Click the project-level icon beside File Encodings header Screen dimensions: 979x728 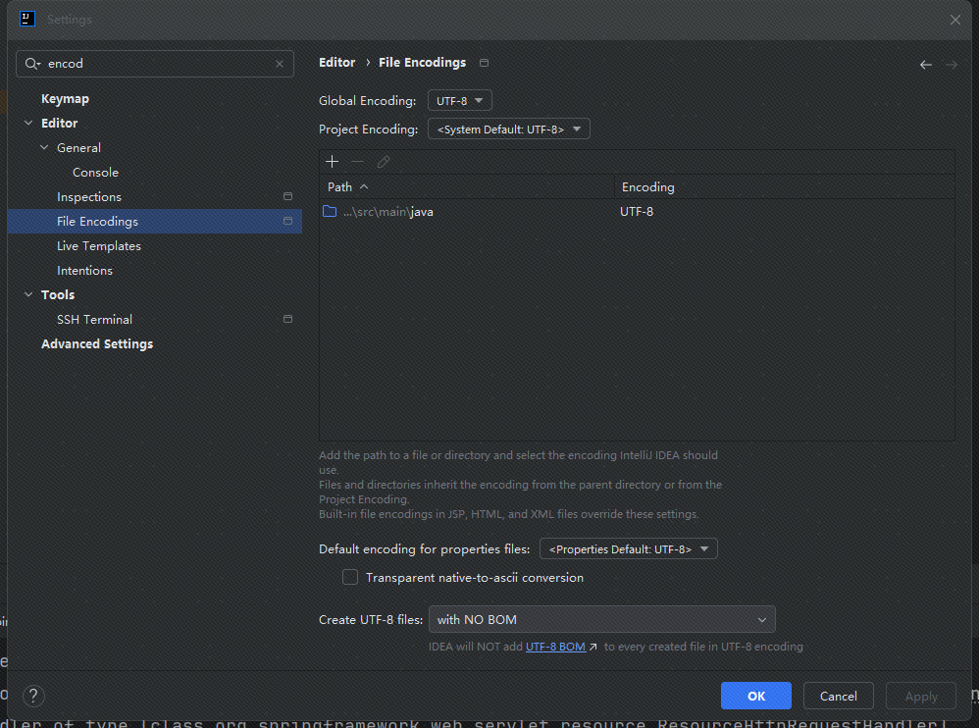tap(484, 63)
